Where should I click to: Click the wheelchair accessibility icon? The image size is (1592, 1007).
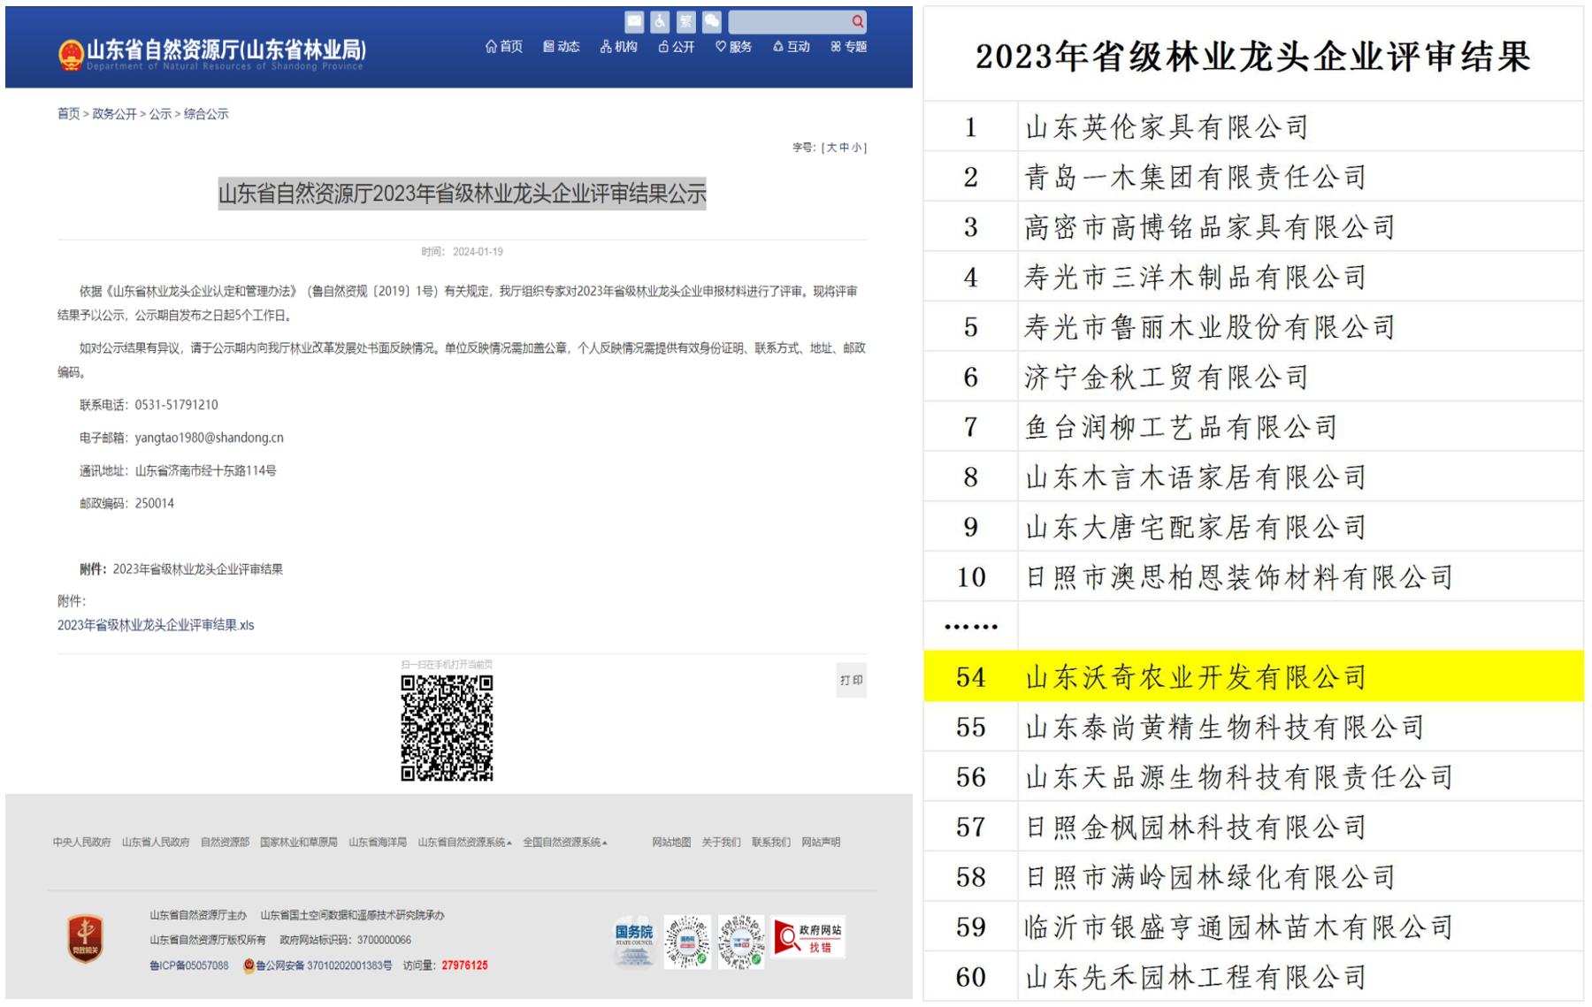660,21
